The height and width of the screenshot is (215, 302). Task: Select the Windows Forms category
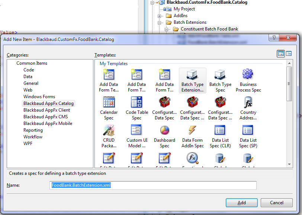coord(39,97)
